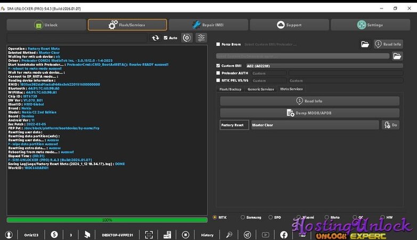This screenshot has width=417, height=240.
Task: Enable the Force Brom checkbox
Action: coord(218,44)
